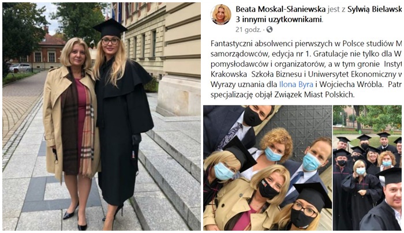This screenshot has width=404, height=233.
Task: Show the '3 innymi użytkownikami' tagged list
Action: pos(279,20)
